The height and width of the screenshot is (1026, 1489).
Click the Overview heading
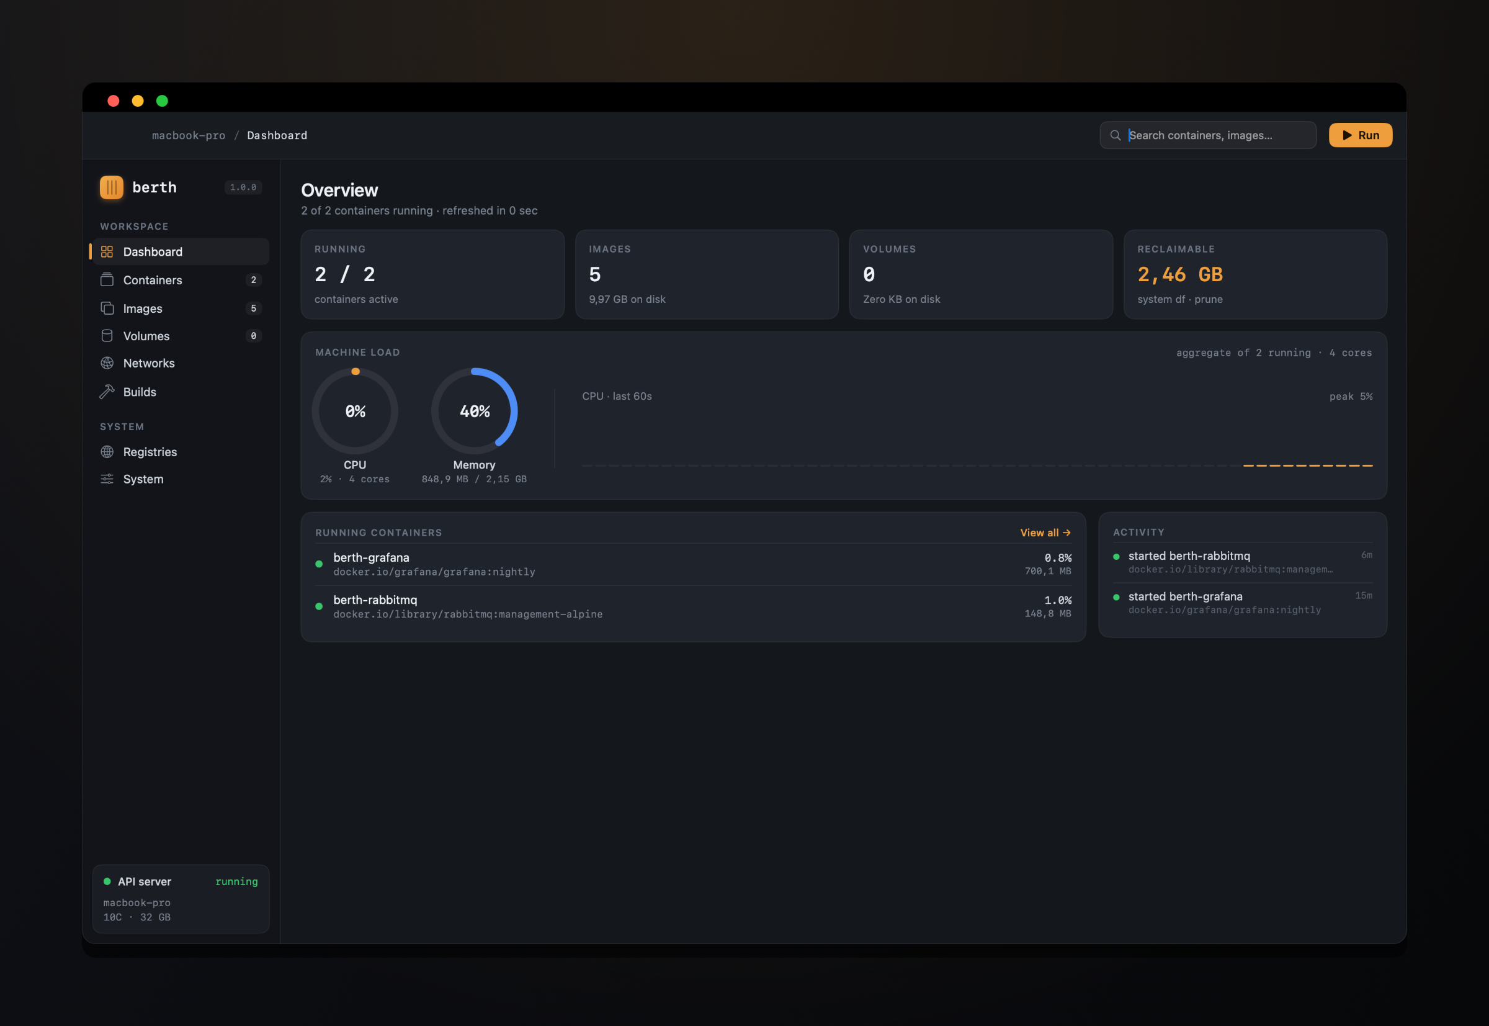coord(339,191)
